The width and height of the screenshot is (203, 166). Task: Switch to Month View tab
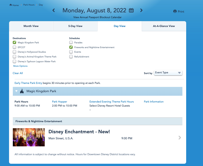[31, 26]
